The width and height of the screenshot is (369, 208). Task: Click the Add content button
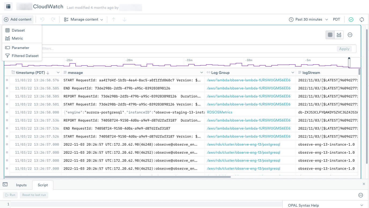pyautogui.click(x=18, y=20)
